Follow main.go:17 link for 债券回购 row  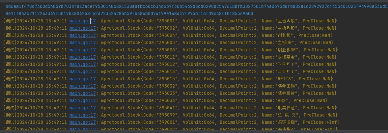point(82,86)
